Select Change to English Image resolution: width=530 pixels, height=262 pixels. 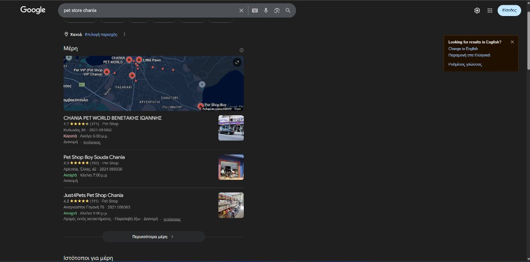click(463, 49)
